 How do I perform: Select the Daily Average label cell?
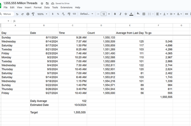point(44,101)
